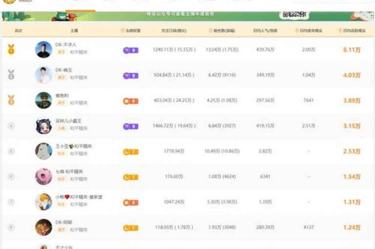Open avatar in the 3.15万 row
Screen dimensions: 375x249
[x=43, y=126]
